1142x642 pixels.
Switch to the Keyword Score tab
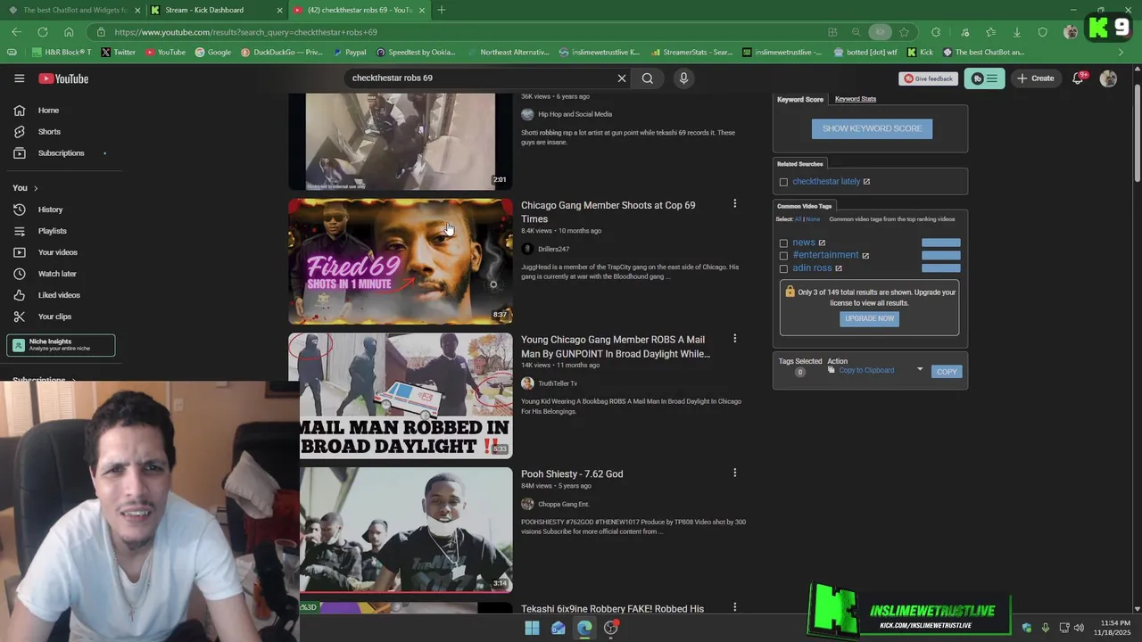[x=800, y=99]
